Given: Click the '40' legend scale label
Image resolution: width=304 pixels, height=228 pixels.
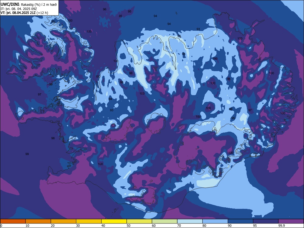Looking at the screenshot, I should (x=103, y=226).
